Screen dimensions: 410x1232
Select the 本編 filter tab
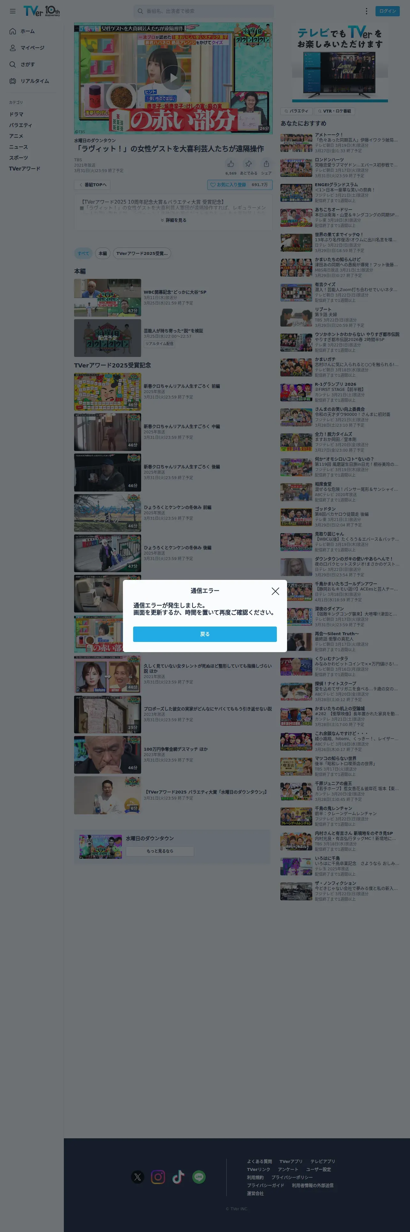102,254
